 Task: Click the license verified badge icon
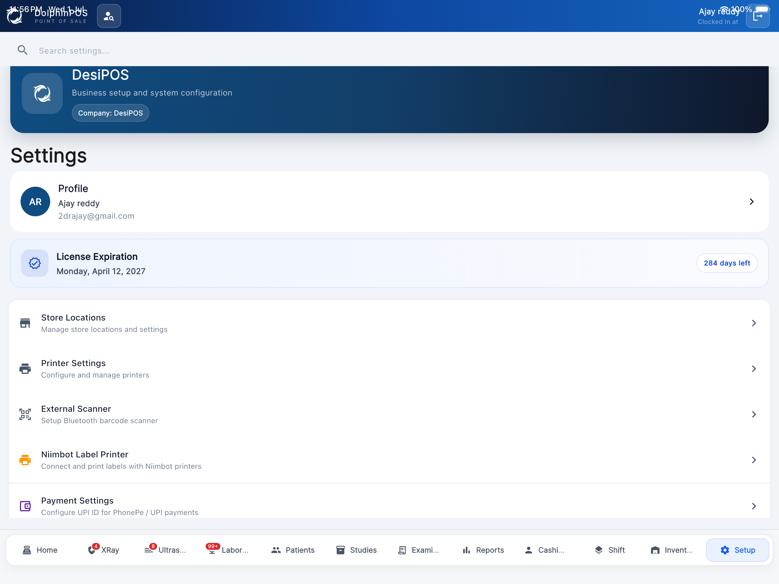pos(35,263)
